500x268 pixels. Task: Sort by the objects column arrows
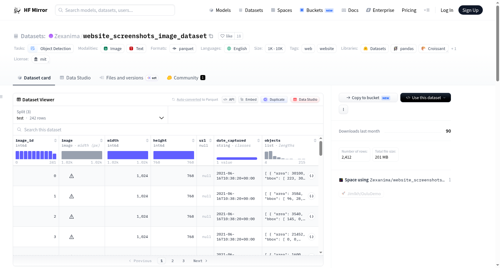click(x=315, y=140)
